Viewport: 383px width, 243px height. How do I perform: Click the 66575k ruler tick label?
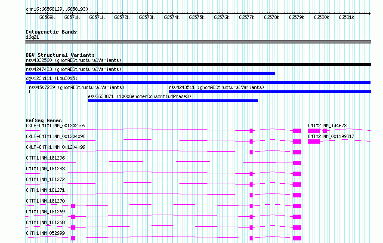197,17
